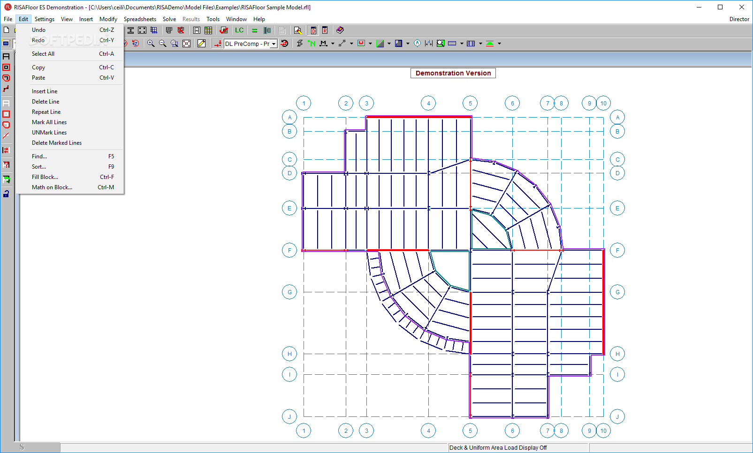Click the Help menu bar item
This screenshot has width=753, height=453.
[x=259, y=19]
